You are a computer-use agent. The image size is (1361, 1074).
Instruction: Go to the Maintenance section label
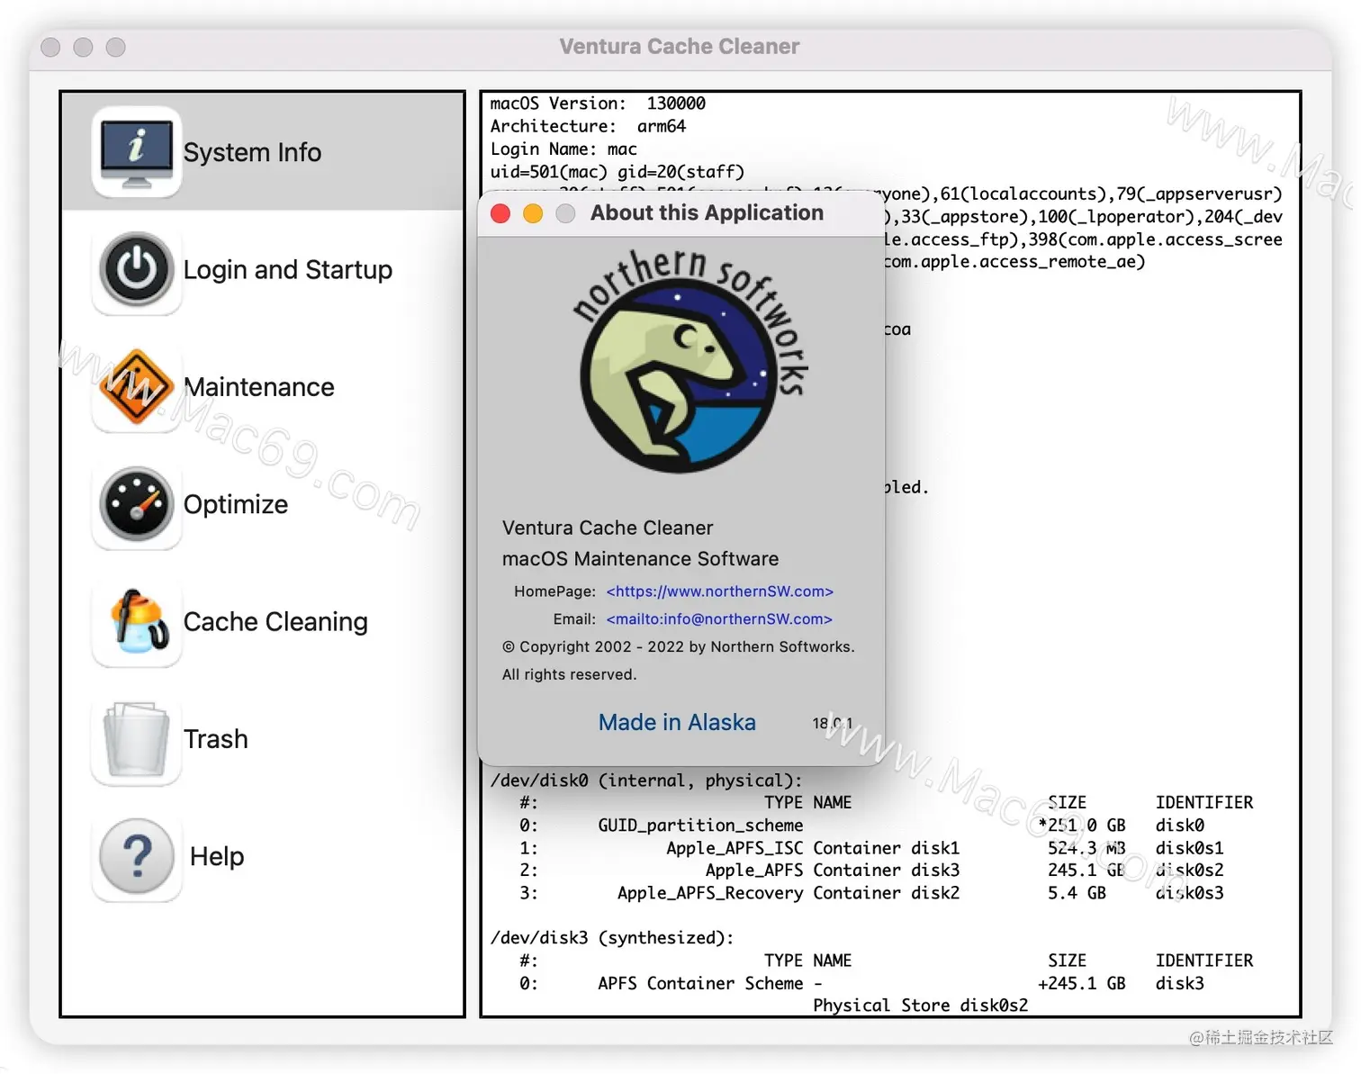pos(259,387)
